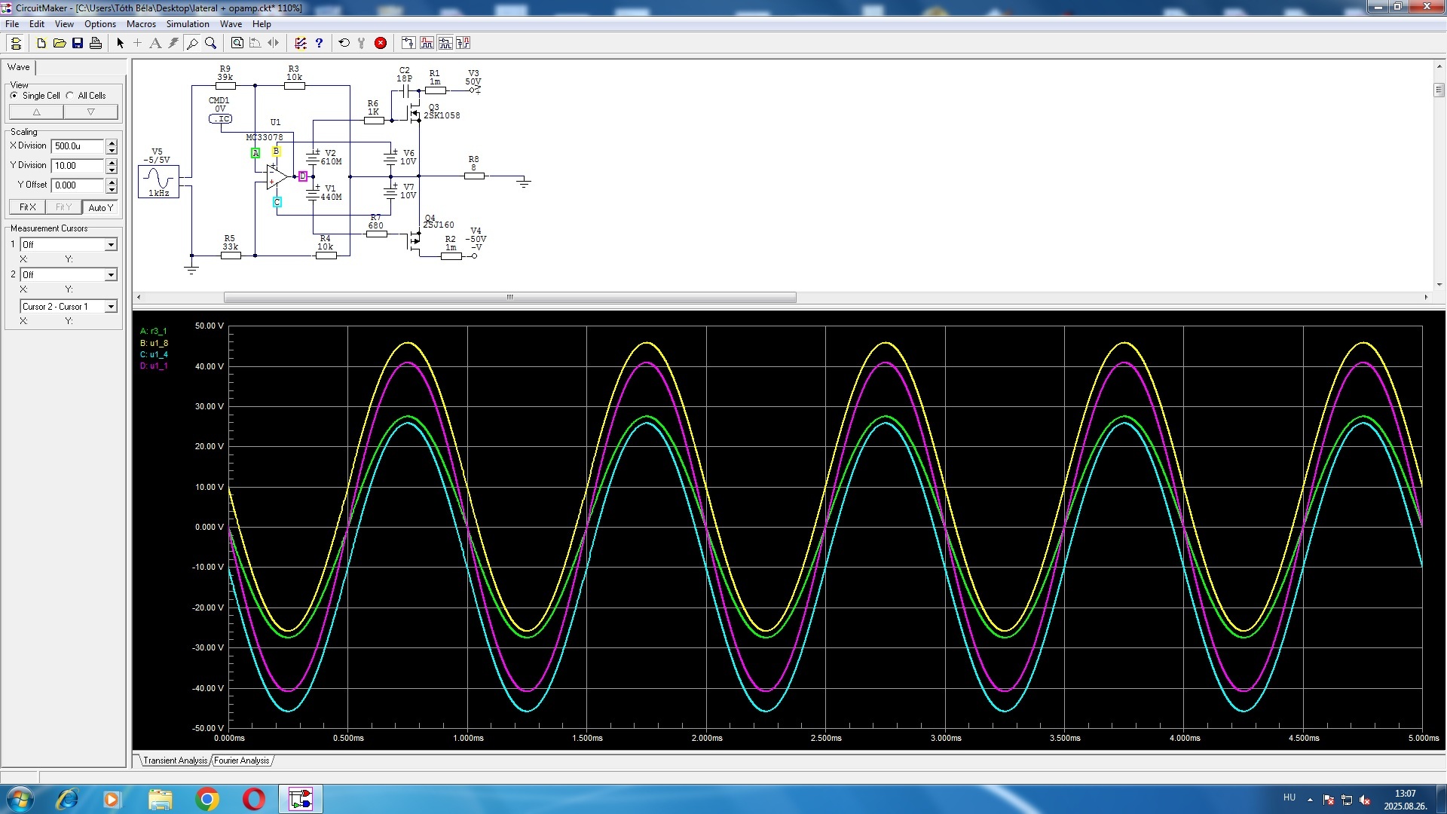Screen dimensions: 1447x814
Task: Click Y Offset stepper arrows
Action: pyautogui.click(x=112, y=185)
